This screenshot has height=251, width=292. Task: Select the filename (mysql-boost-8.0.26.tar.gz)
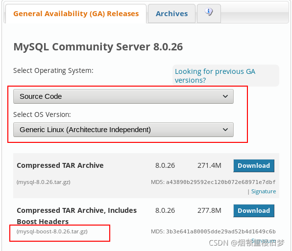[x=52, y=231]
